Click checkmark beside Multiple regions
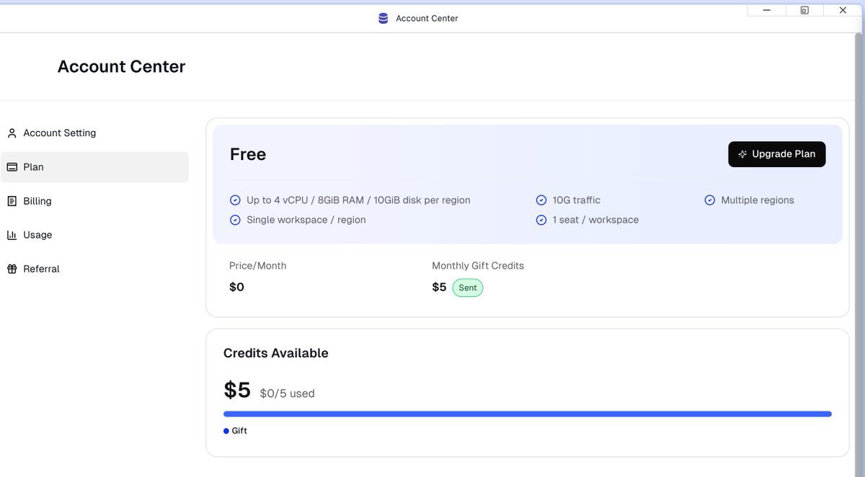This screenshot has width=865, height=477. click(709, 200)
